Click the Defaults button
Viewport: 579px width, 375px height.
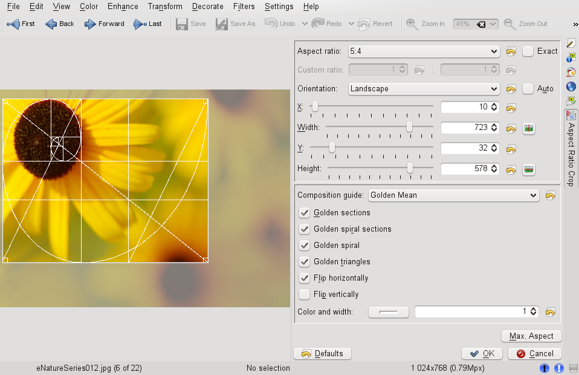(x=322, y=353)
